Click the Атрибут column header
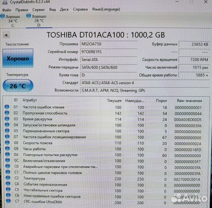Screen dimensions: 212x208 pos(30,100)
